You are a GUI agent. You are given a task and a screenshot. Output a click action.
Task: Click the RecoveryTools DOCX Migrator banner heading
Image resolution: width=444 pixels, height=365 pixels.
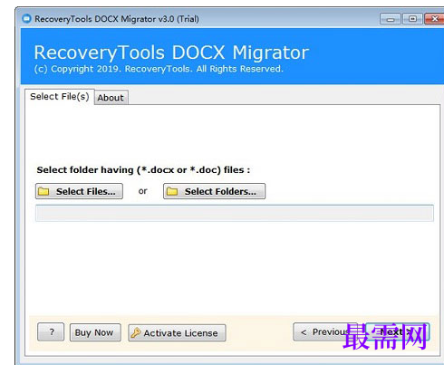pos(171,53)
